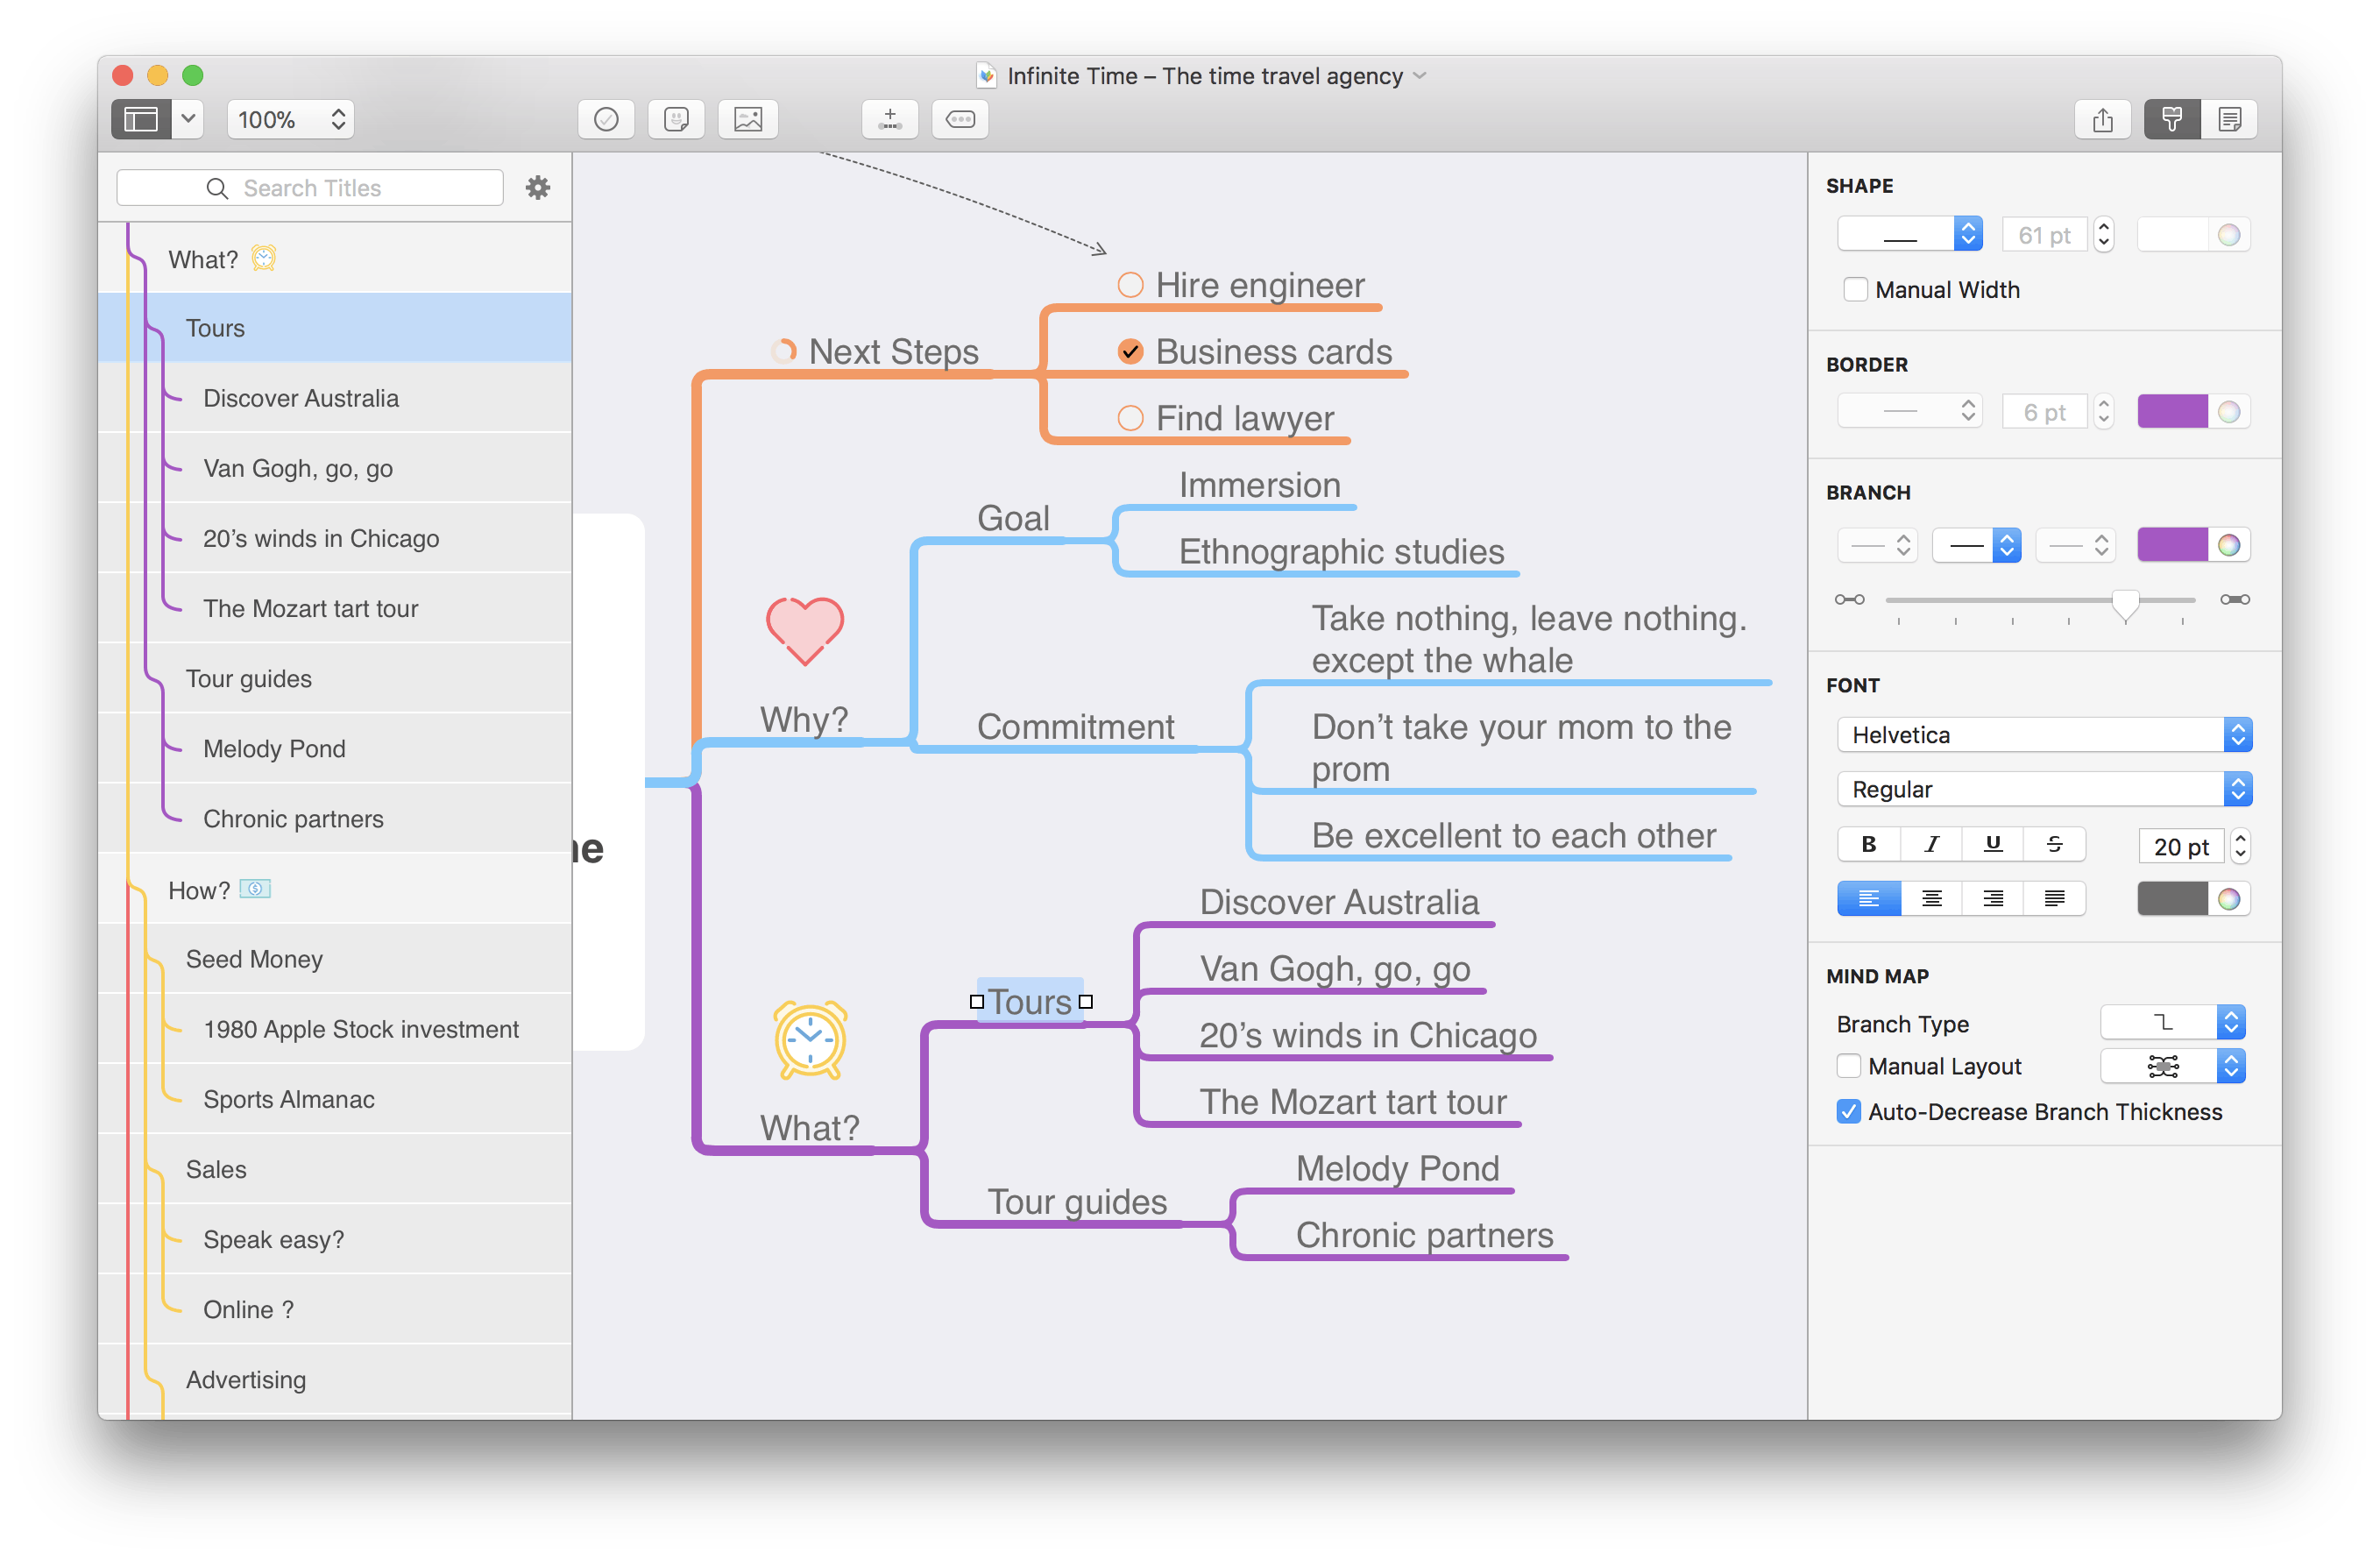Justify the text alignment
This screenshot has height=1560, width=2380.
click(2054, 899)
